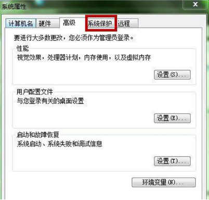Open 环境变量(N) dialog
Image resolution: width=209 pixels, height=200 pixels.
[164, 182]
